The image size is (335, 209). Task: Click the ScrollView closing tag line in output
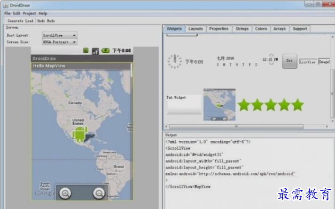click(180, 186)
